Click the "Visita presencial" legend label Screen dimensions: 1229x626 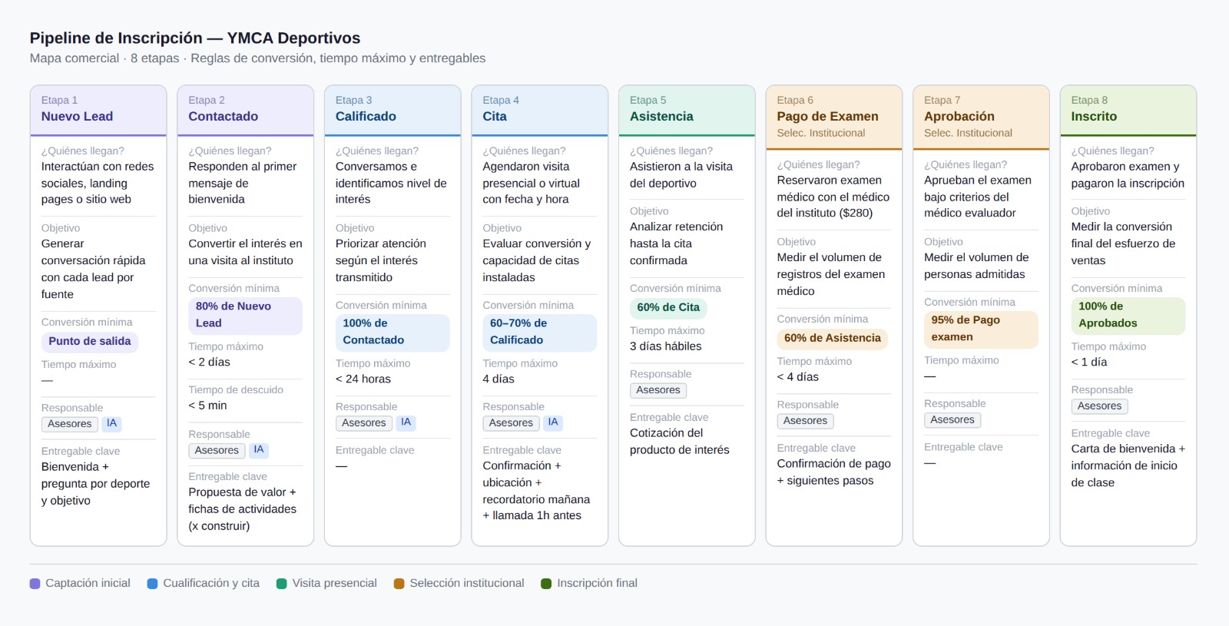tap(334, 584)
